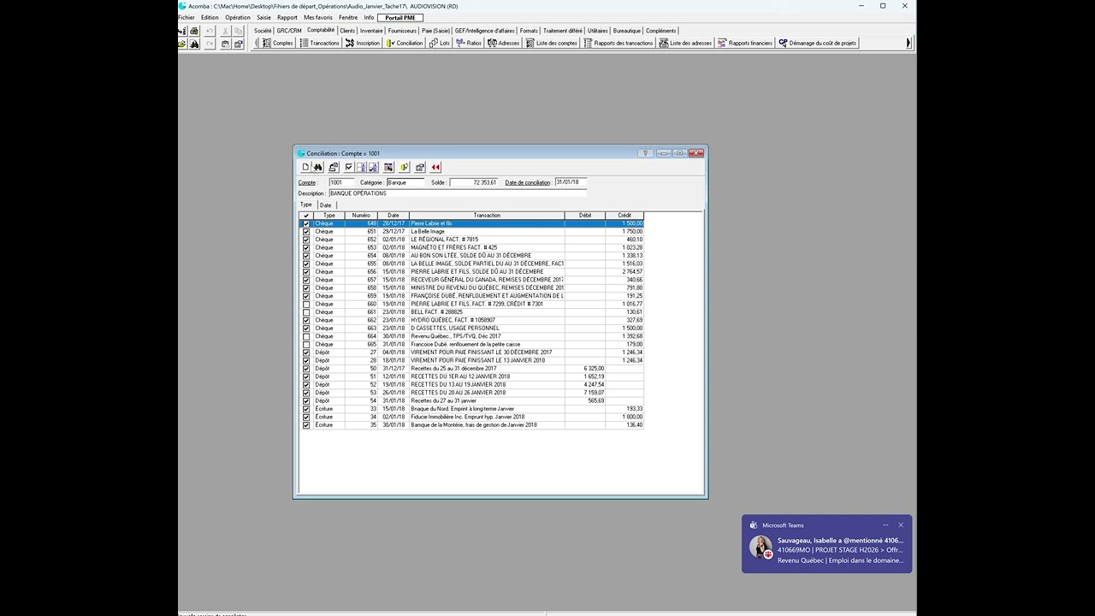This screenshot has width=1095, height=616.
Task: Click the Compte label link
Action: click(x=308, y=182)
